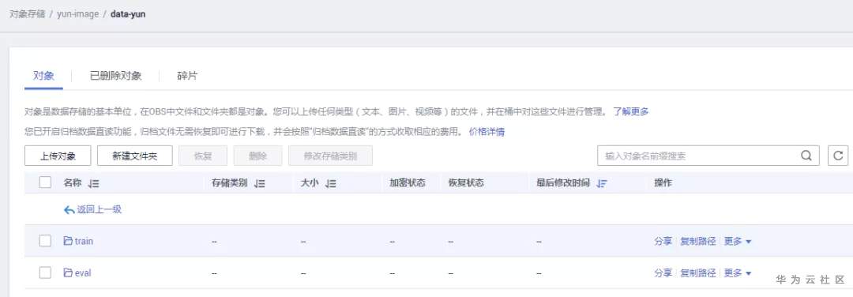Click the search magnifier icon
853x297 pixels.
point(806,156)
